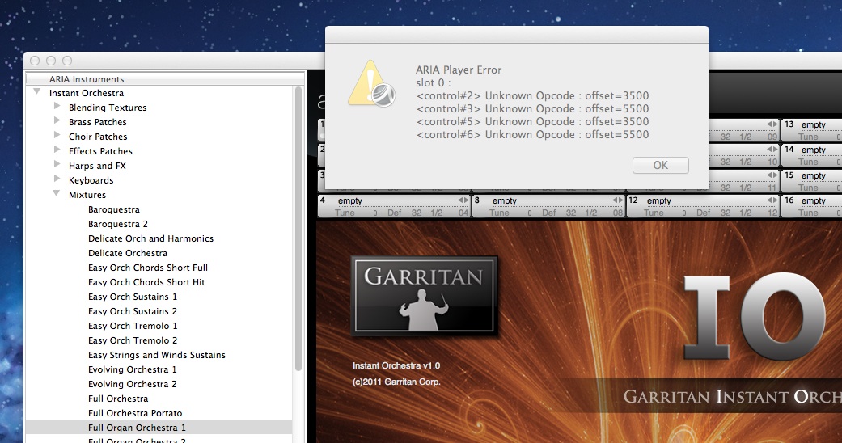842x443 pixels.
Task: Dismiss error dialog with OK button
Action: tap(660, 165)
